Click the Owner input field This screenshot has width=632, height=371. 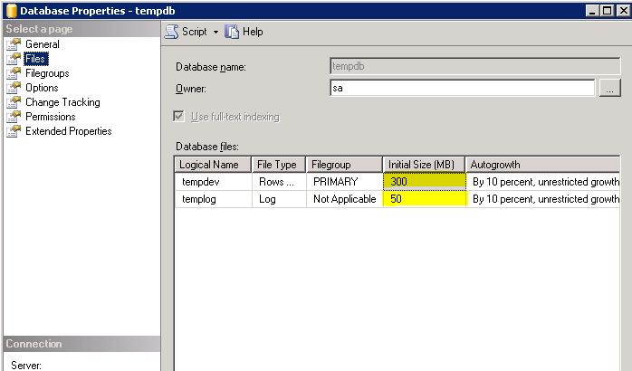coord(463,88)
